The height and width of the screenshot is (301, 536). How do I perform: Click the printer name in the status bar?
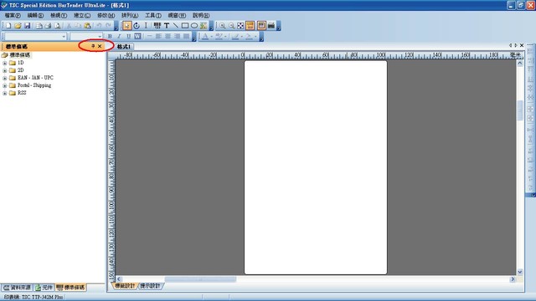[x=33, y=298]
